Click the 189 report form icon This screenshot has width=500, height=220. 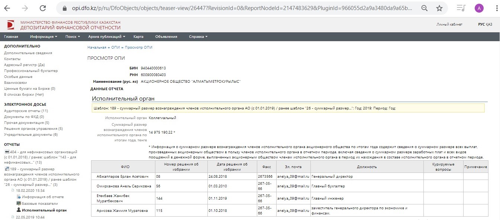click(6, 168)
